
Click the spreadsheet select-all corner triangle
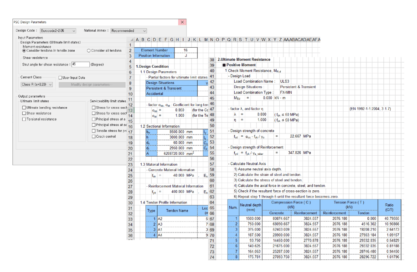pos(132,40)
